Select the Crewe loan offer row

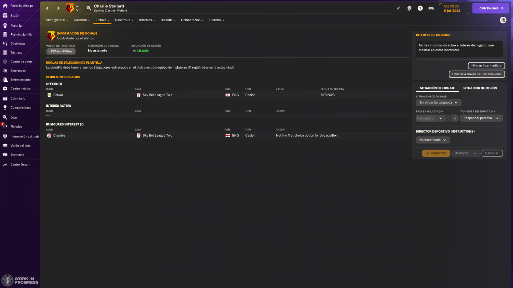pos(228,95)
